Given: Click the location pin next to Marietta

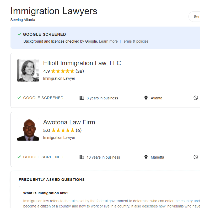Looking at the screenshot, I should (146, 157).
